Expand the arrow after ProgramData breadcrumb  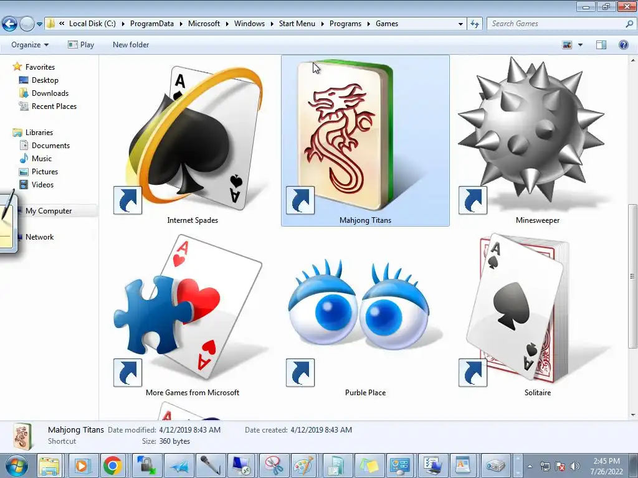(x=181, y=24)
